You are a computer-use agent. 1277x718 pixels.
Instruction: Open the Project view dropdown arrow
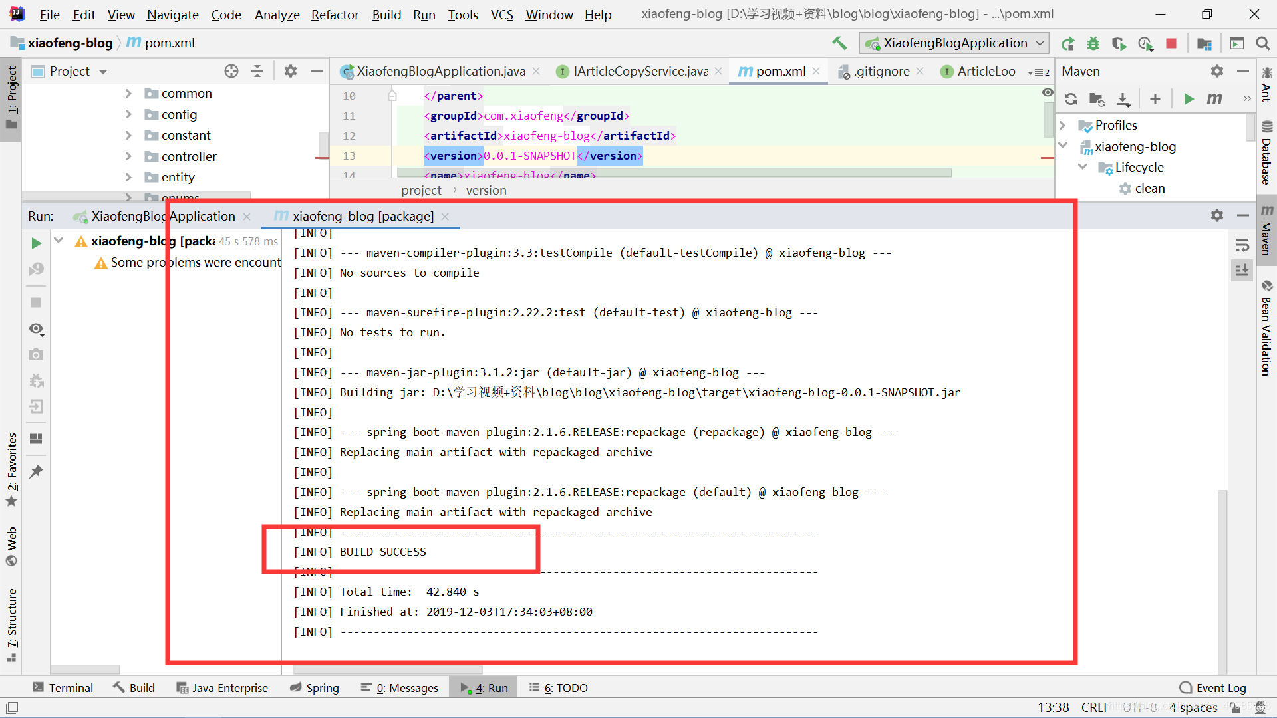[x=103, y=72]
